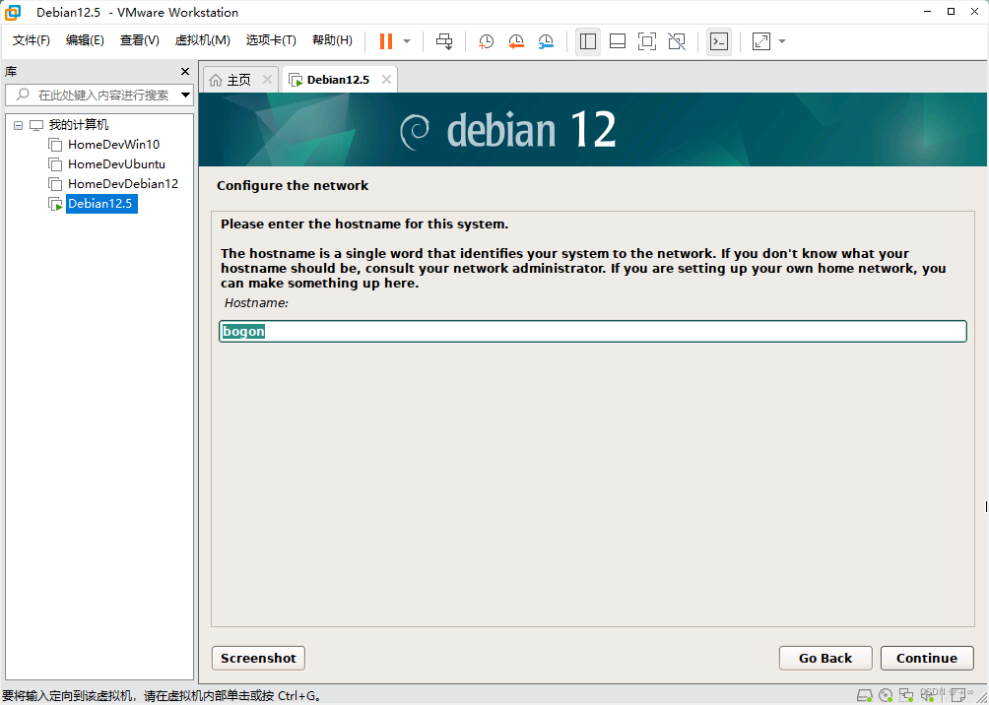Image resolution: width=989 pixels, height=705 pixels.
Task: Click the CD/DVD device status icon
Action: click(886, 694)
